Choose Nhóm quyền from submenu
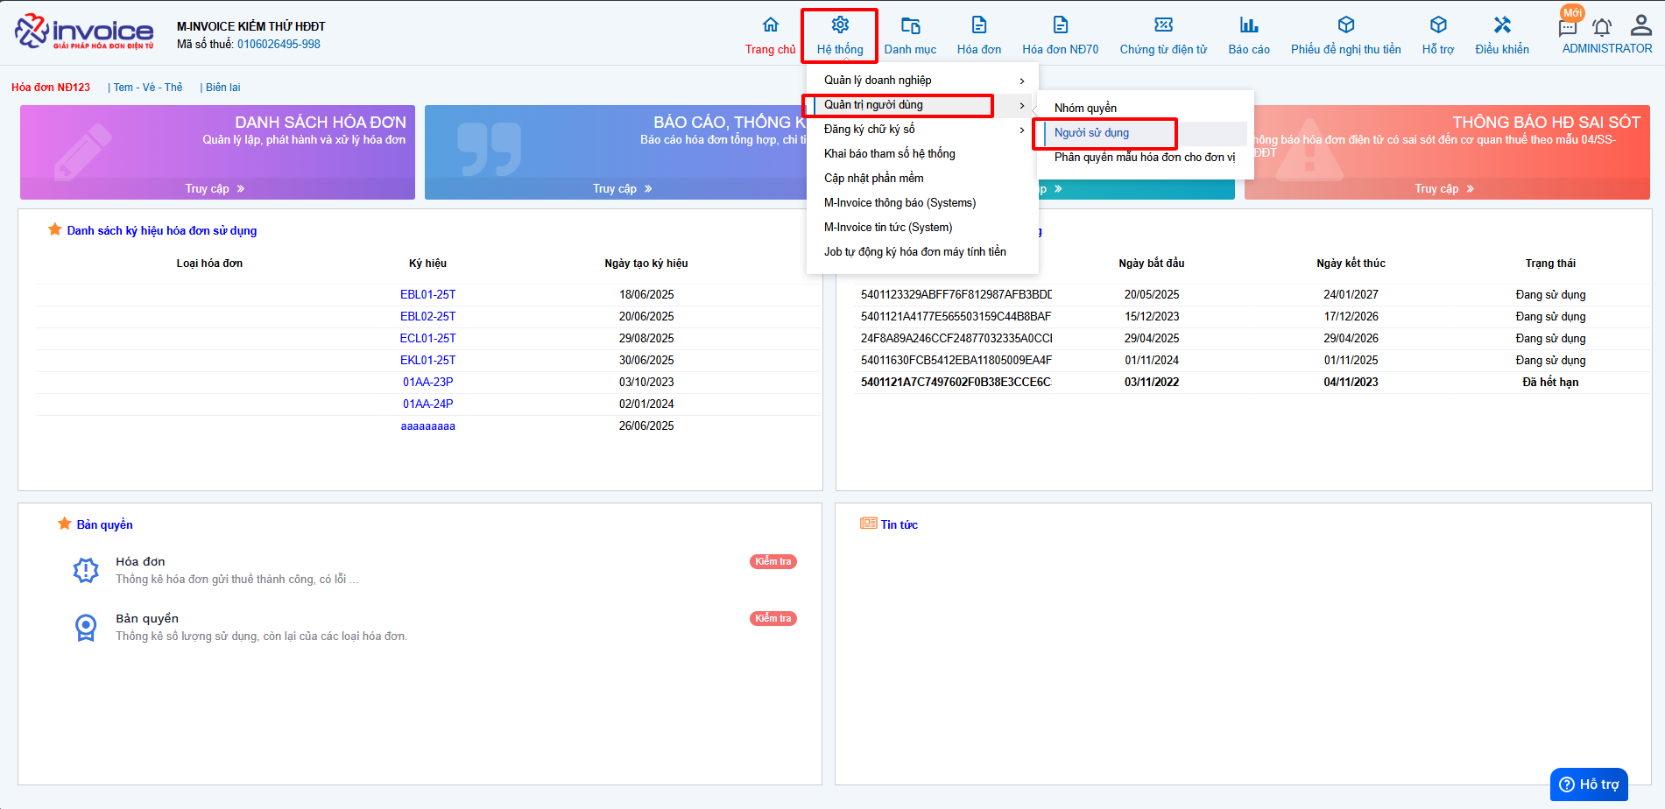 1085,109
